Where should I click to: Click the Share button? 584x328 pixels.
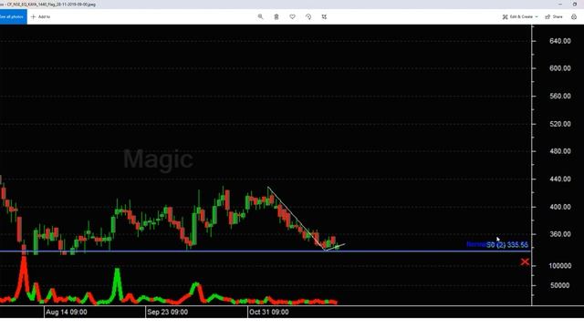(x=554, y=16)
